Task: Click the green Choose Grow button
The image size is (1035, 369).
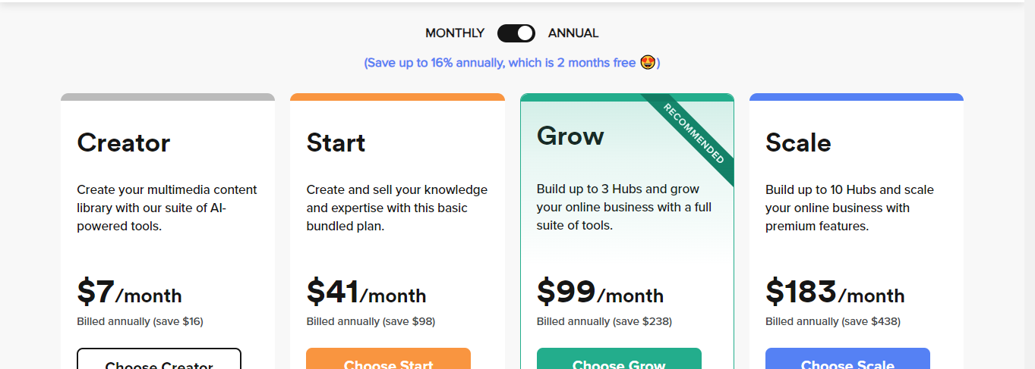Action: [x=619, y=358]
